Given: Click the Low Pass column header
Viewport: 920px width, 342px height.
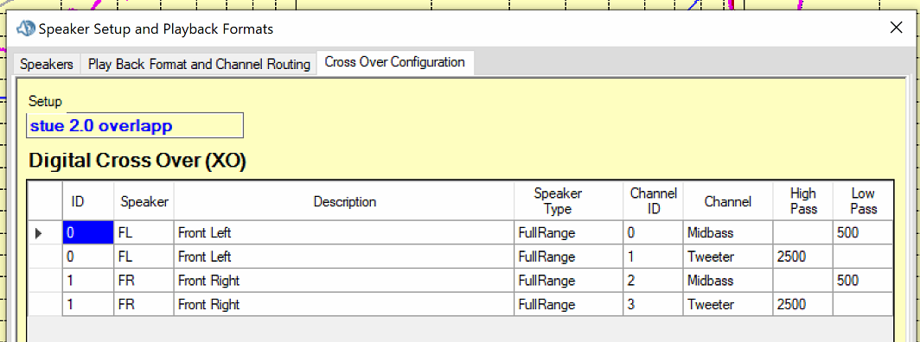Looking at the screenshot, I should click(x=863, y=201).
